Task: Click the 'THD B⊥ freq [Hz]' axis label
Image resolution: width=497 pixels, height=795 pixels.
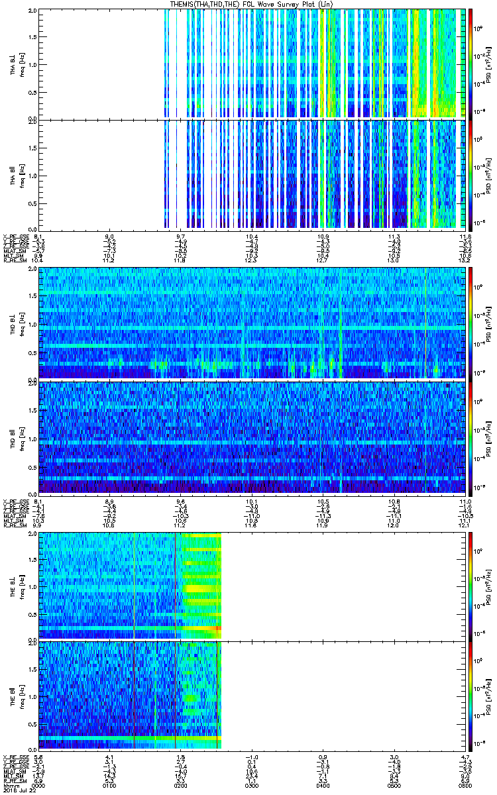Action: point(17,323)
